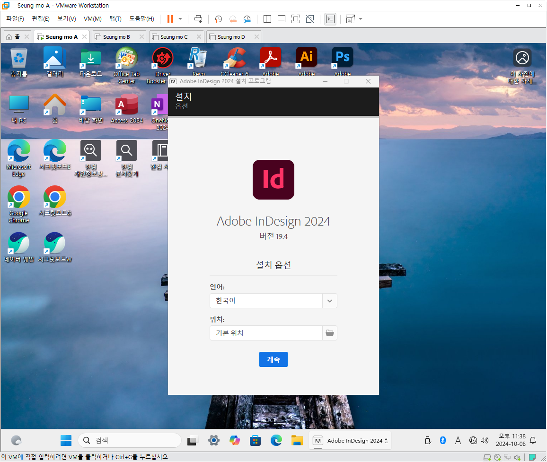The image size is (547, 462).
Task: Select the Driver Booster desktop icon
Action: pyautogui.click(x=163, y=66)
